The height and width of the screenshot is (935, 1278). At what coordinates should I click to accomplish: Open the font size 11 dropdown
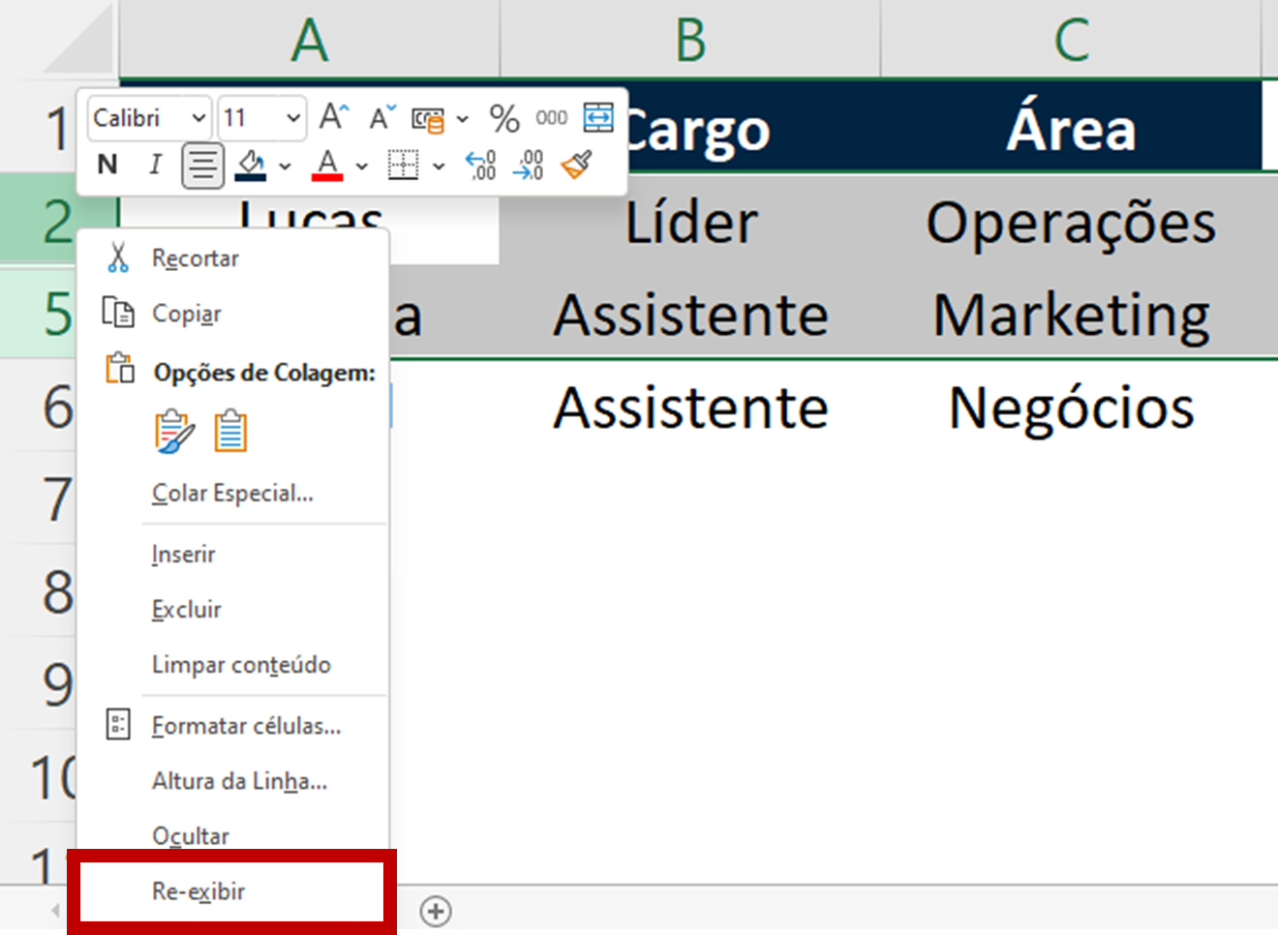click(293, 118)
